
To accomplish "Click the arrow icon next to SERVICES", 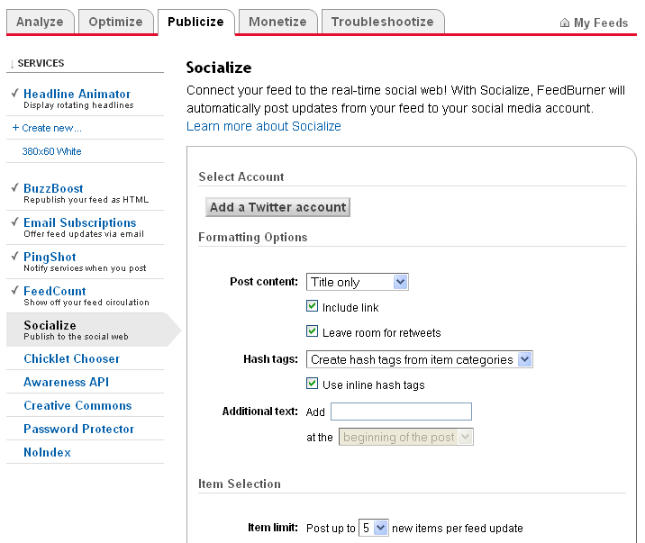I will point(12,64).
